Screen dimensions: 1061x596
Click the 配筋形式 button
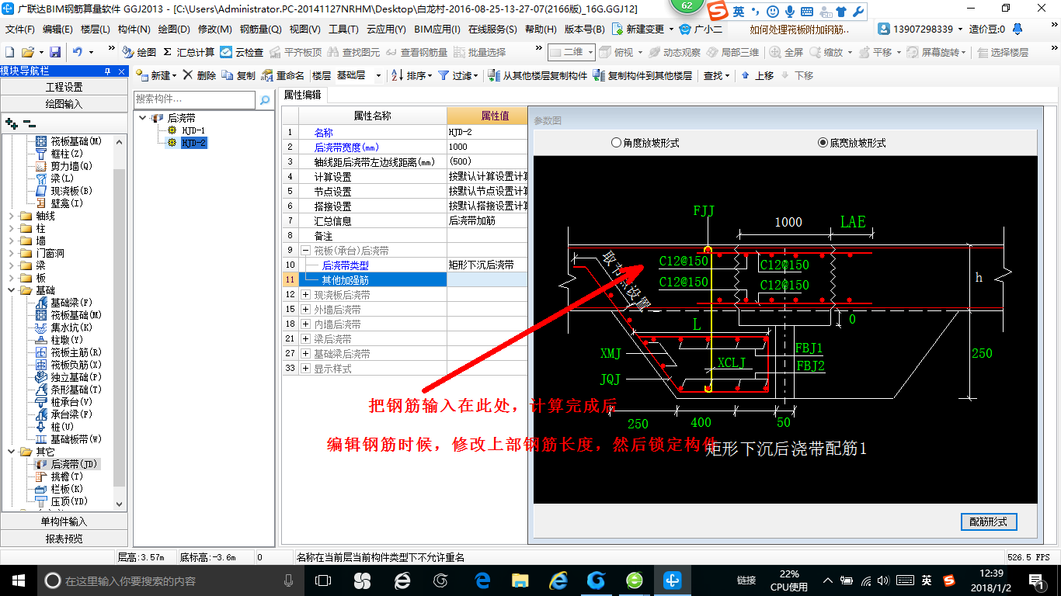click(989, 521)
